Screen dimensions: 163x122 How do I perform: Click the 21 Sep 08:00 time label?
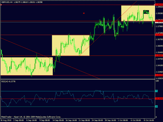coord(84,120)
